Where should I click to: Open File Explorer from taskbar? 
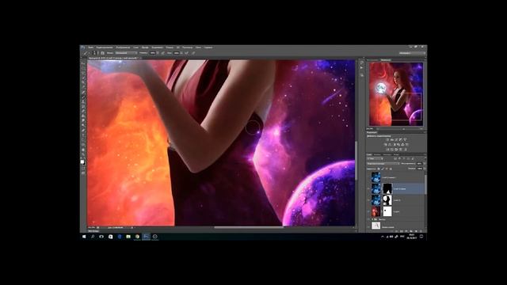pos(128,237)
